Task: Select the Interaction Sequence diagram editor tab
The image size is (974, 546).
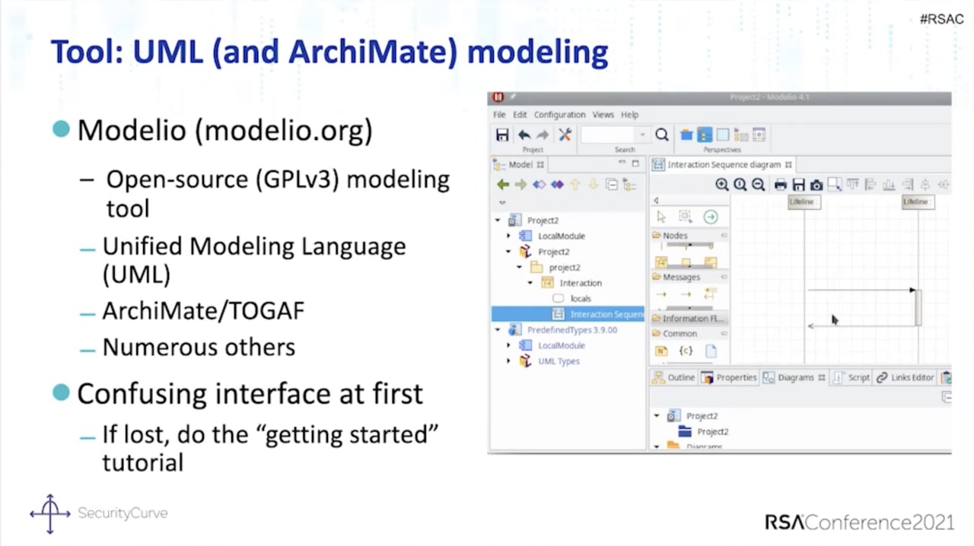Action: tap(723, 164)
